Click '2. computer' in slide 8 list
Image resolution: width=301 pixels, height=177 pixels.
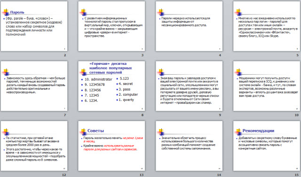click(128, 94)
